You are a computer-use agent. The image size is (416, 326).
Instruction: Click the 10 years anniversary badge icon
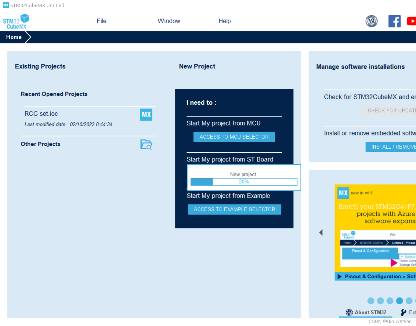point(371,21)
